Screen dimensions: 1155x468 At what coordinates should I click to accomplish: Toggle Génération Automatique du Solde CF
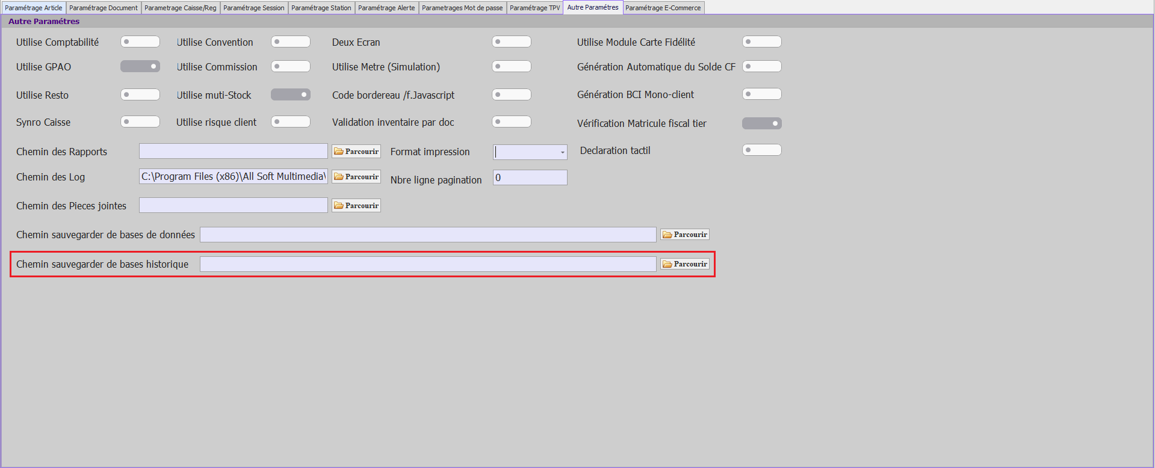coord(762,66)
